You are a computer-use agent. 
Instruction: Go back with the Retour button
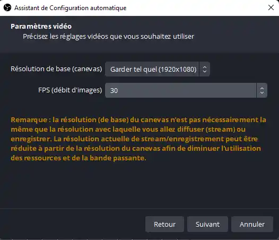(x=164, y=224)
